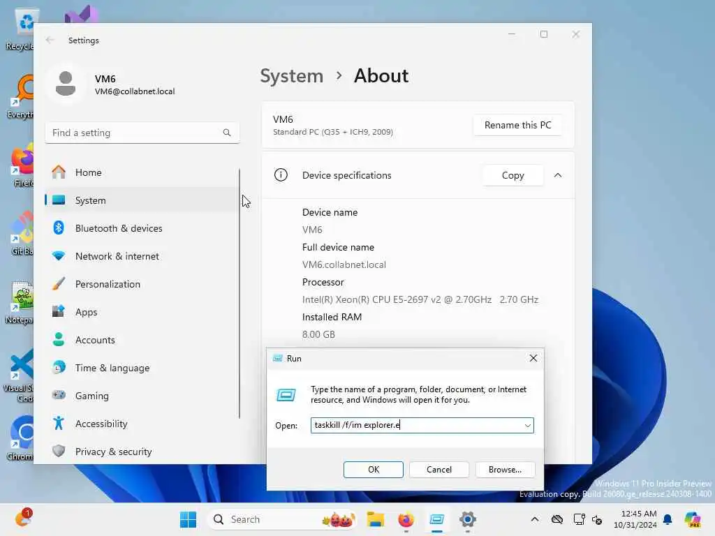Click the Device specifications info icon
This screenshot has width=715, height=536.
pos(281,175)
